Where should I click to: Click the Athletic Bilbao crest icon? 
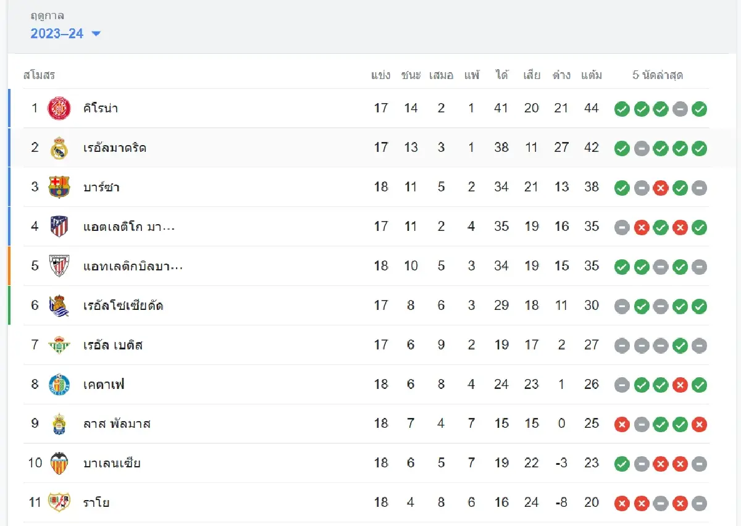59,266
